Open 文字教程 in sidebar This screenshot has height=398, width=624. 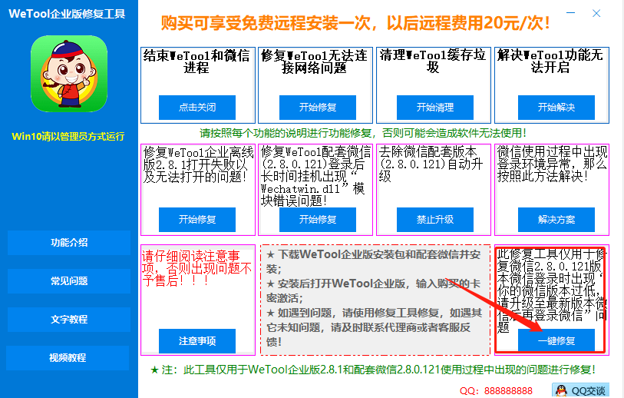click(69, 320)
